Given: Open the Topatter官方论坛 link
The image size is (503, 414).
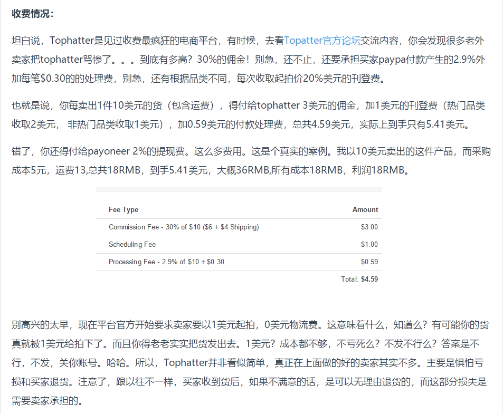Looking at the screenshot, I should click(322, 41).
